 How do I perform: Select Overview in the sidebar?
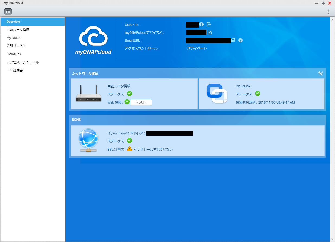point(33,22)
